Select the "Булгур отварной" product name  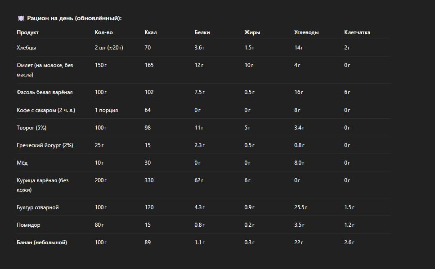click(x=38, y=207)
